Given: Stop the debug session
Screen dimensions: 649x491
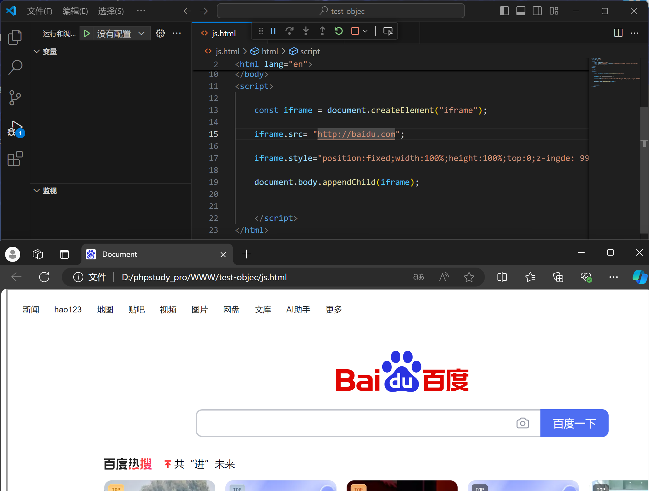Looking at the screenshot, I should click(x=355, y=31).
